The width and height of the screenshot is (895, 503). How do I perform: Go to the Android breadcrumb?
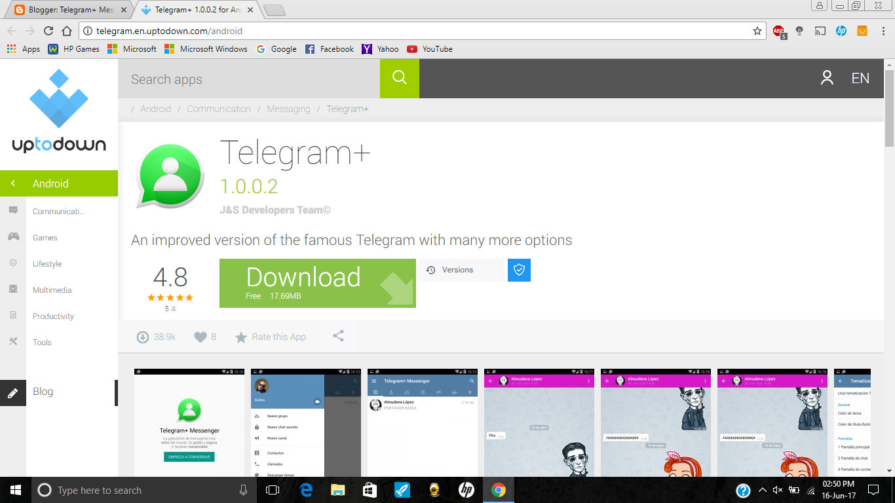tap(155, 109)
